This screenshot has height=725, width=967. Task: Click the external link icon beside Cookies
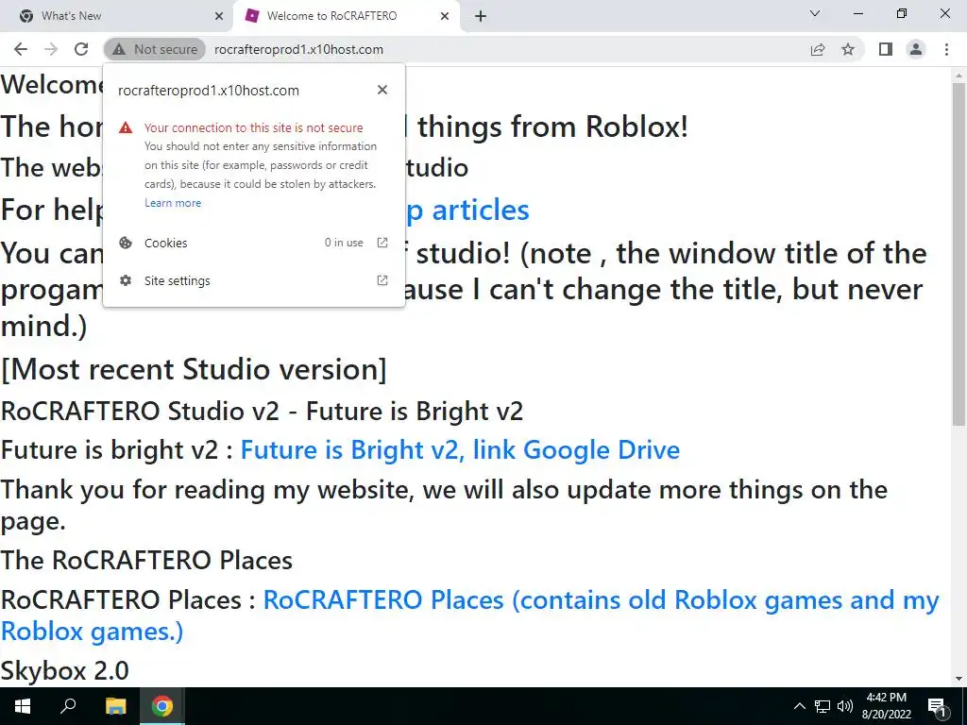point(382,243)
